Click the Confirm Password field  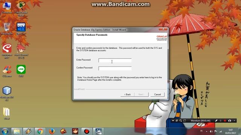pyautogui.click(x=115, y=68)
